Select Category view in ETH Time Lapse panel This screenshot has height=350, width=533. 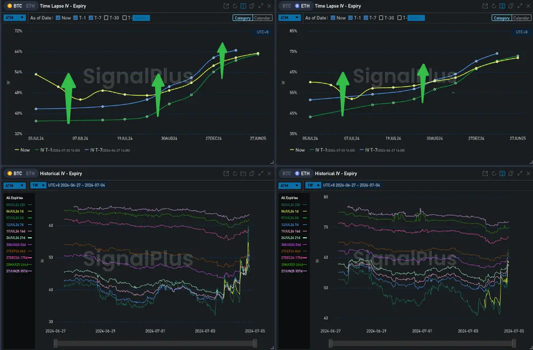[x=501, y=18]
